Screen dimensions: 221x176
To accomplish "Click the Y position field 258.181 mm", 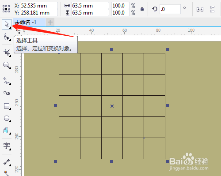I will click(39, 13).
